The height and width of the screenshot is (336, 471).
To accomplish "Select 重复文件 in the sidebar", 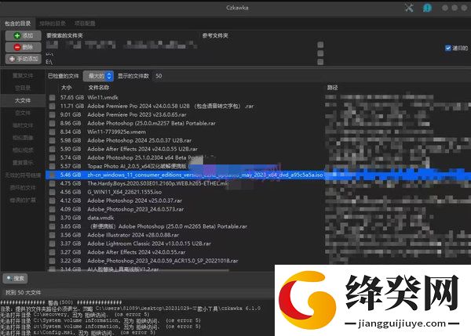I will [23, 75].
